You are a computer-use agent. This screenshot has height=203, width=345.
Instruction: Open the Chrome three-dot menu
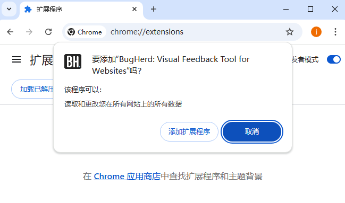[335, 32]
